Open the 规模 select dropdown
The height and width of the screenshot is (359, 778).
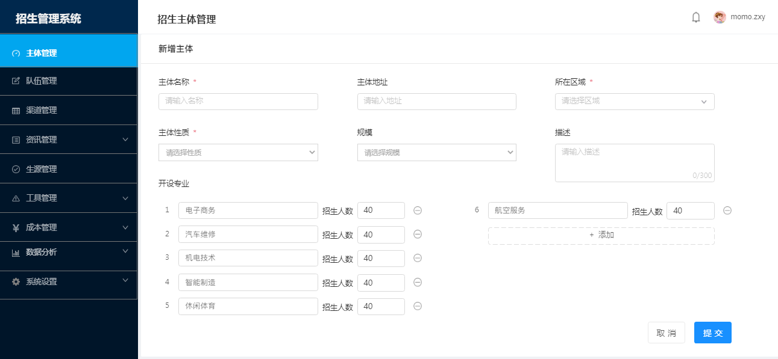(437, 153)
